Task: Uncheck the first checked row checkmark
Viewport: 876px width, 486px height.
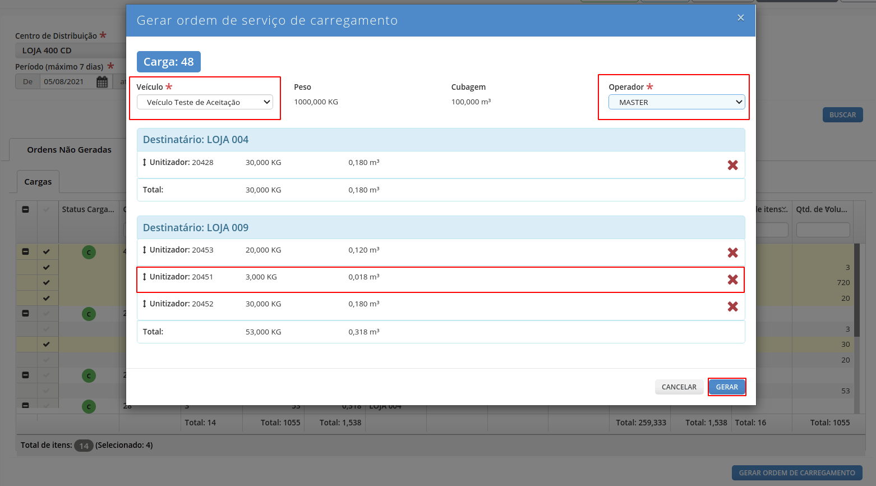Action: 47,252
